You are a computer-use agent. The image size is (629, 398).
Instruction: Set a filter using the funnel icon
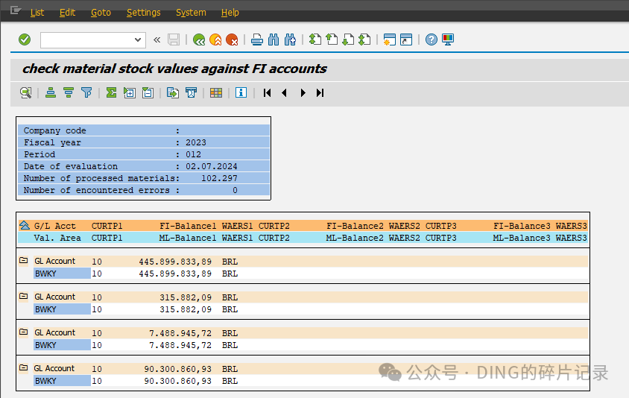pos(86,93)
